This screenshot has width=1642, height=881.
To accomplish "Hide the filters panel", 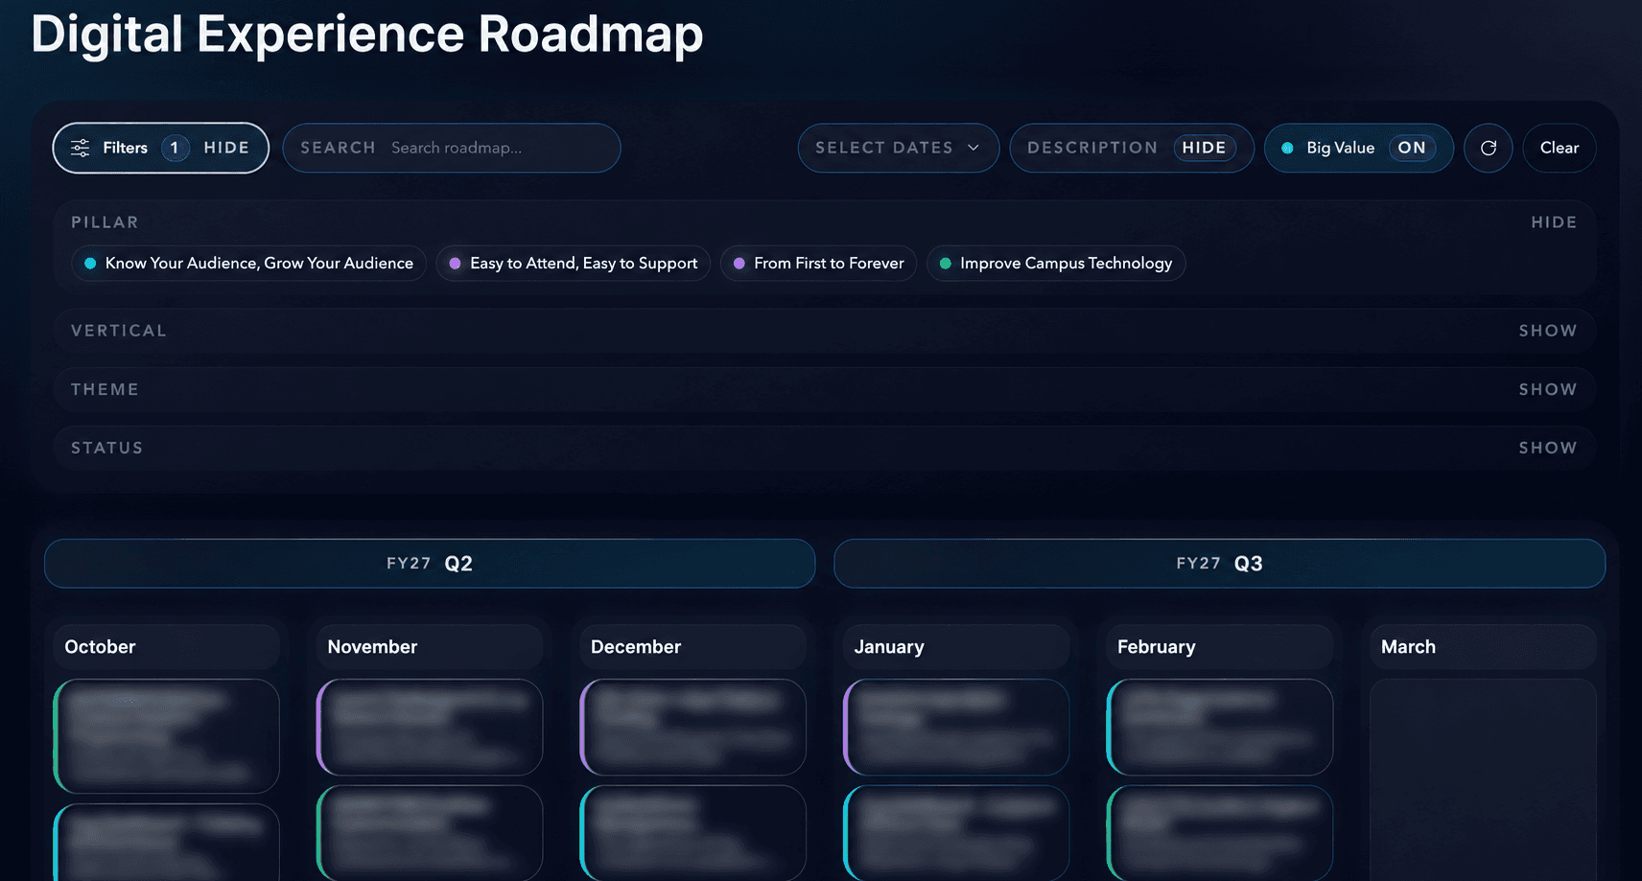I will point(226,148).
